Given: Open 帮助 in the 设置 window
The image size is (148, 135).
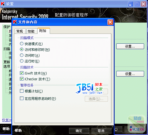Looking at the screenshot, I should click(6, 129).
